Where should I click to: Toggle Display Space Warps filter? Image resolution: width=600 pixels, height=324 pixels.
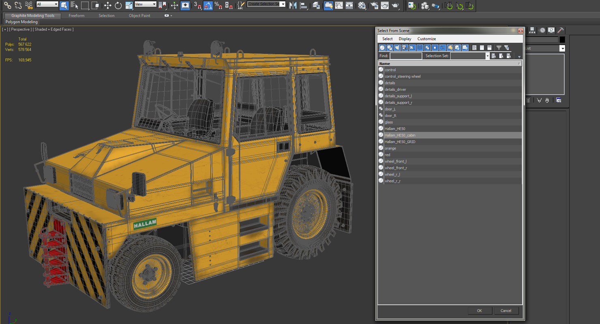point(420,48)
